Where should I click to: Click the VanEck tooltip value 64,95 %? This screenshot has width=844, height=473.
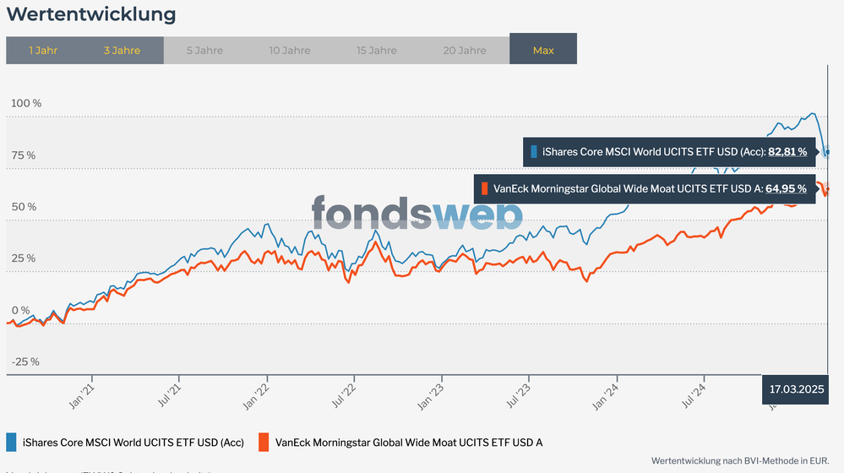(x=786, y=188)
